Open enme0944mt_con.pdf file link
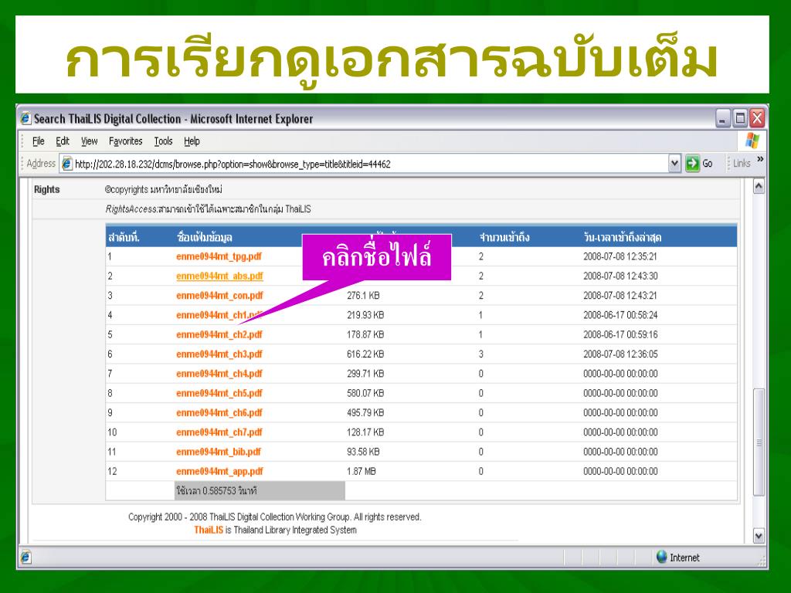This screenshot has height=593, width=791. (219, 296)
